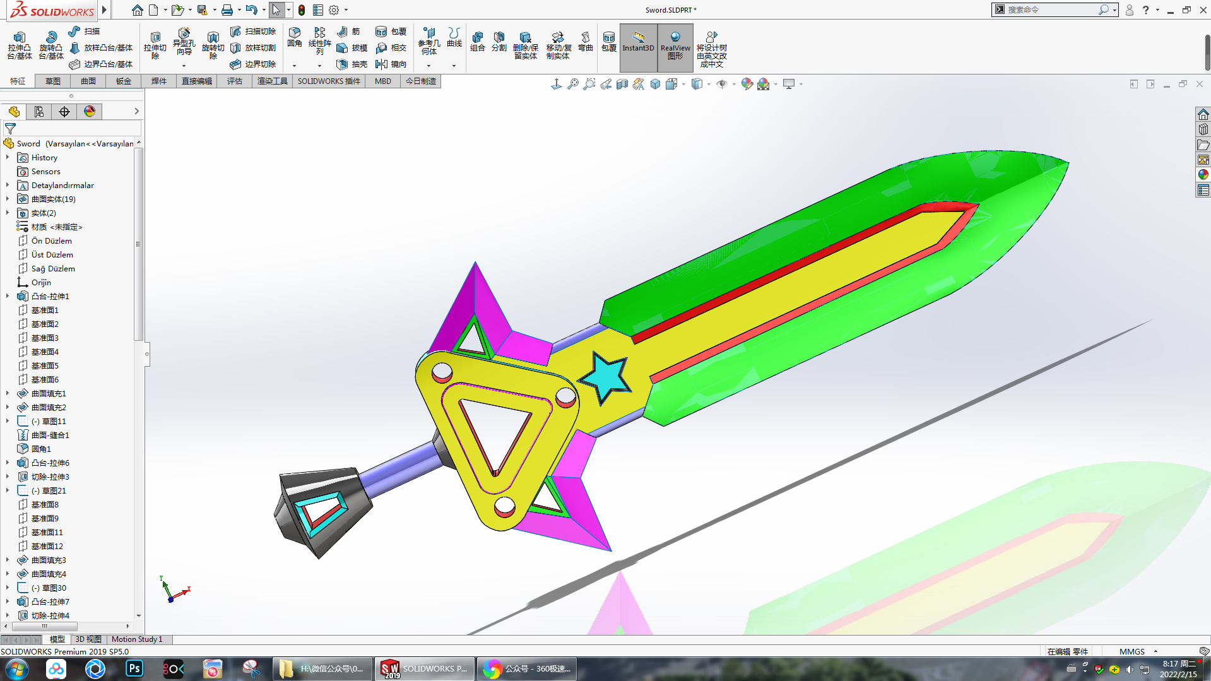Open the Motion Study 1 bottom tab
The image size is (1211, 681).
[137, 639]
